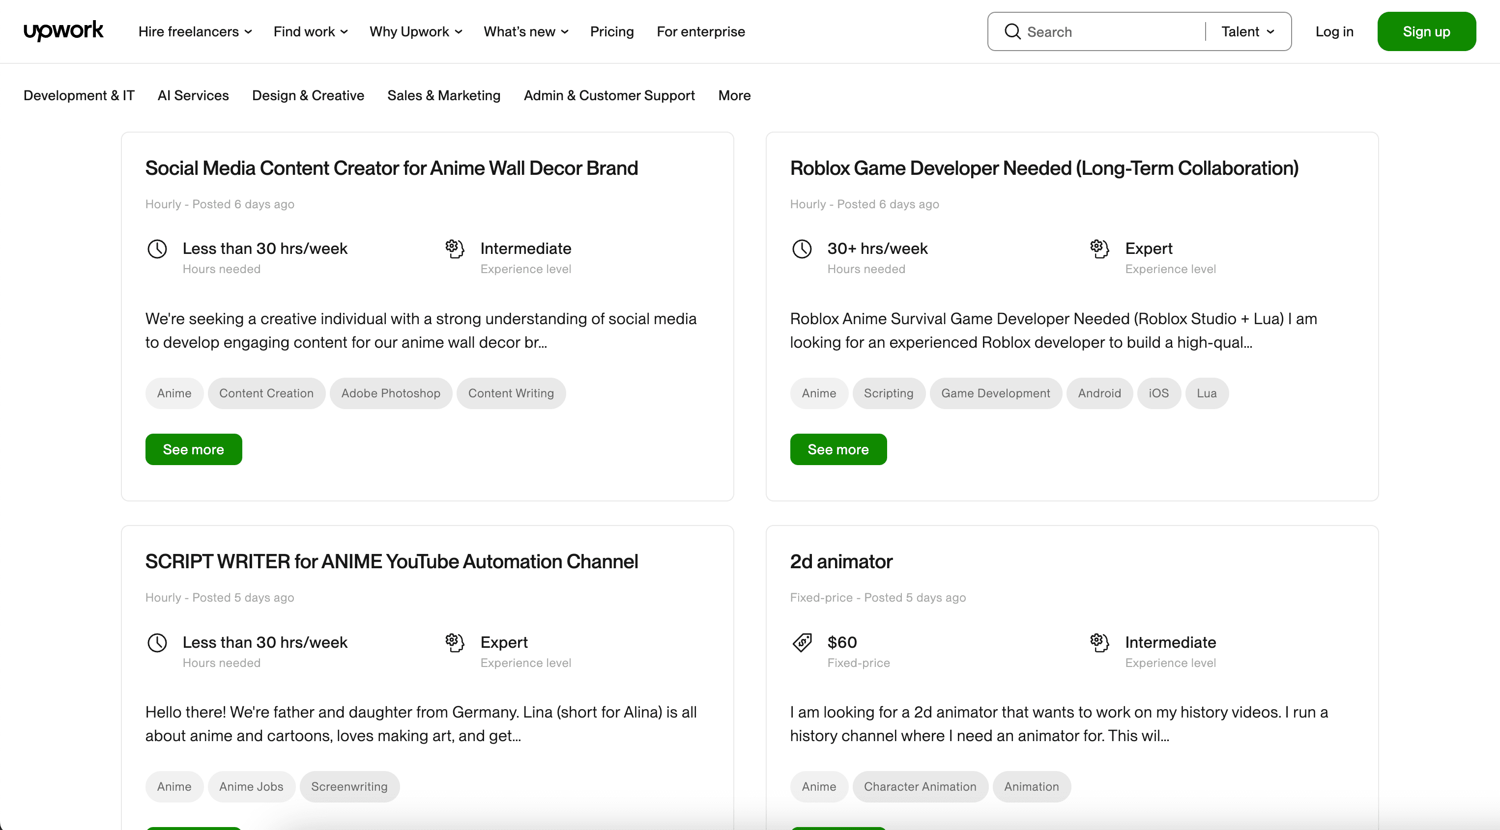Click the 30+ hrs/week clock icon on the Roblox card
The image size is (1500, 830).
coord(803,249)
